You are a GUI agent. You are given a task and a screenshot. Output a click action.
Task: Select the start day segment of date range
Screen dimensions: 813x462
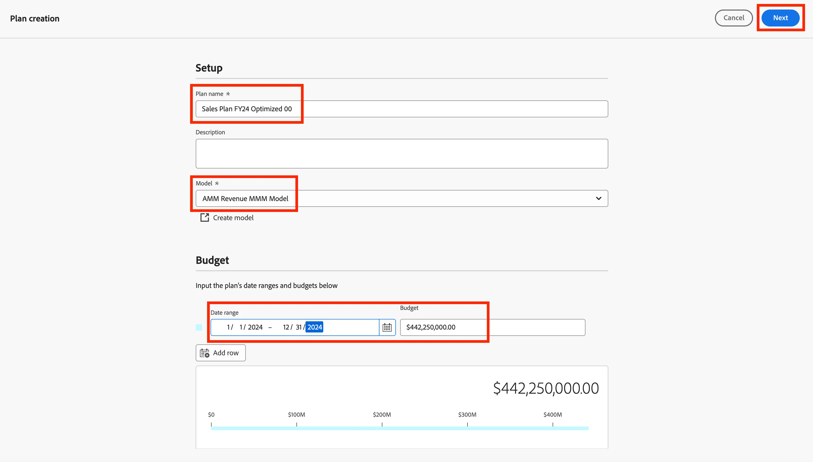[x=241, y=327]
